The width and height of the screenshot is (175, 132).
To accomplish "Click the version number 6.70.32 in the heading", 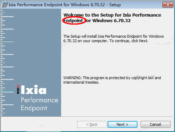I will (x=122, y=21).
